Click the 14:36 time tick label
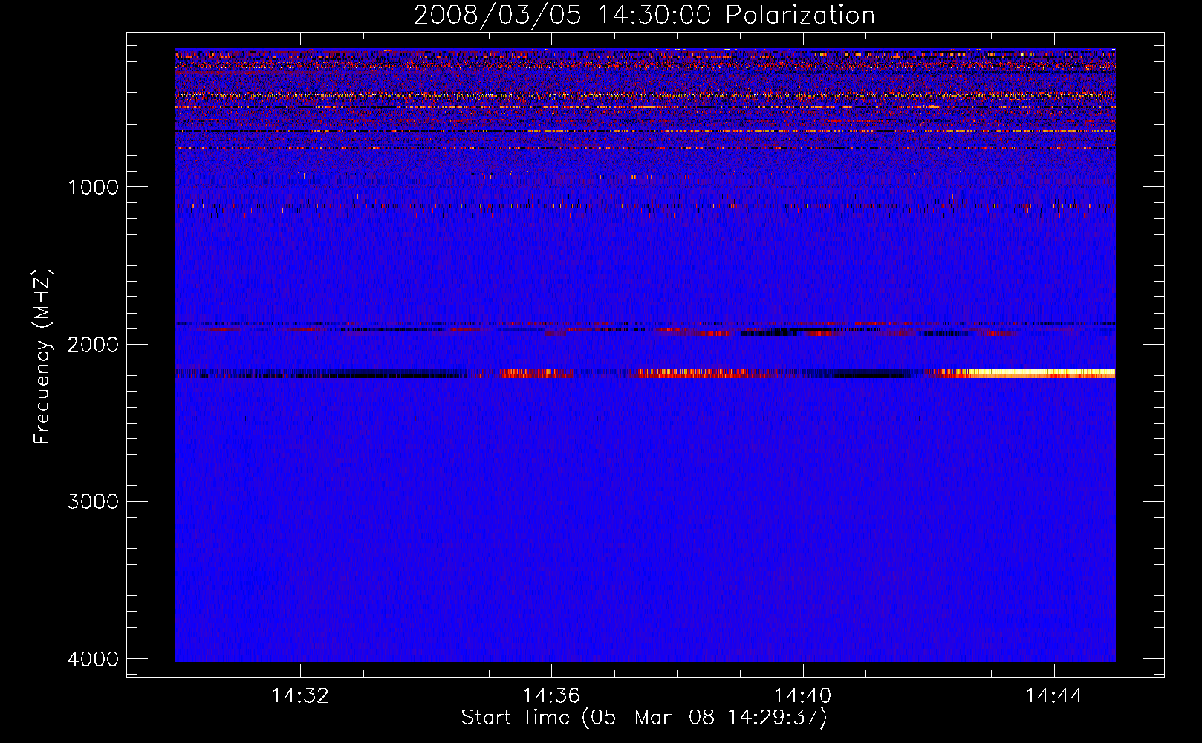The image size is (1202, 743). [551, 696]
